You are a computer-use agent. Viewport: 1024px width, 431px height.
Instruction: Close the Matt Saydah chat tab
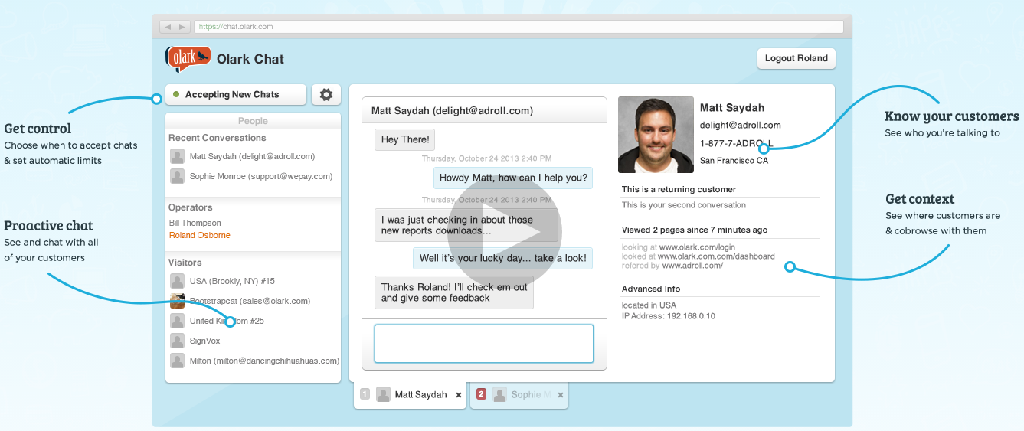[x=459, y=395]
